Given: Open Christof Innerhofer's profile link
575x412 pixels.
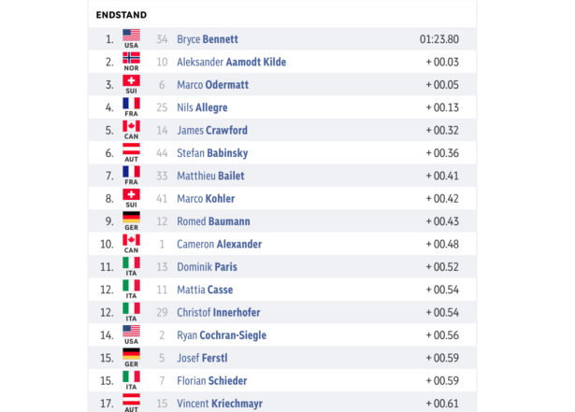Looking at the screenshot, I should point(219,312).
